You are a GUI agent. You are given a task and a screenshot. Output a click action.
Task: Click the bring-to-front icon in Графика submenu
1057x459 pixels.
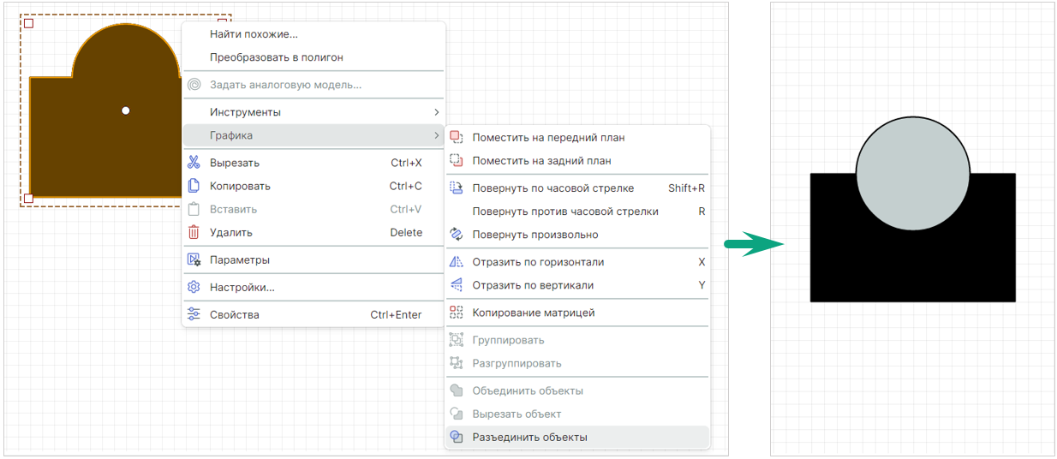(457, 137)
